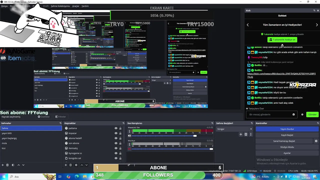320x180 pixels.
Task: Open Mic/Aux three-dot options menu
Action: (129, 144)
